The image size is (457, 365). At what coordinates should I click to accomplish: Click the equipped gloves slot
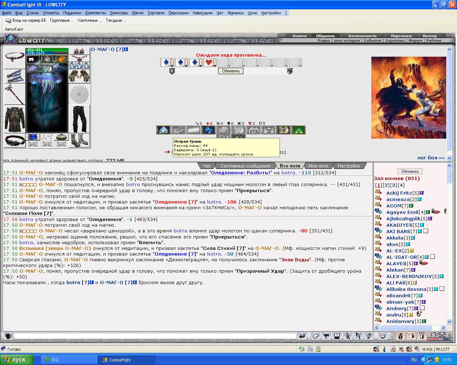coord(79,76)
